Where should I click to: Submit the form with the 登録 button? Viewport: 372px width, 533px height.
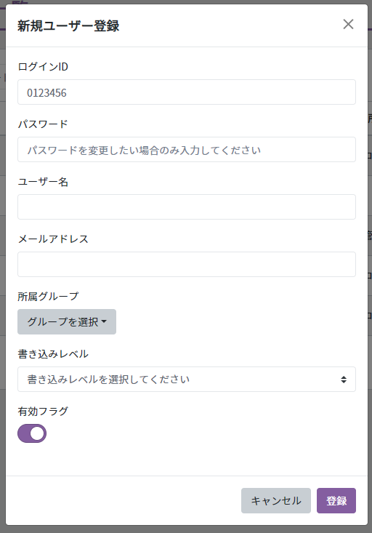[336, 501]
